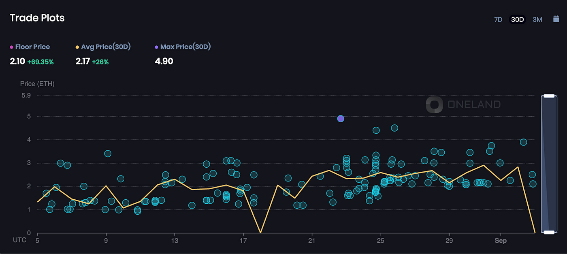
Task: Click the middle of the vertical zoom track
Action: (549, 164)
